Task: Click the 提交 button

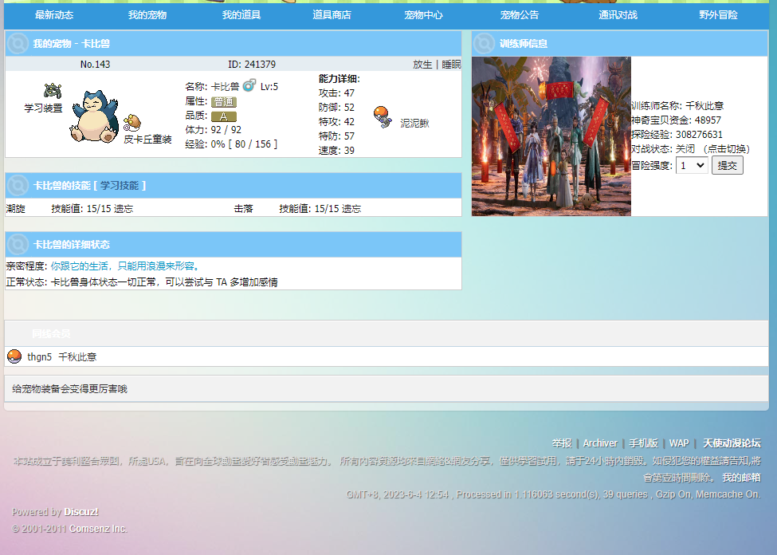Action: pos(728,165)
